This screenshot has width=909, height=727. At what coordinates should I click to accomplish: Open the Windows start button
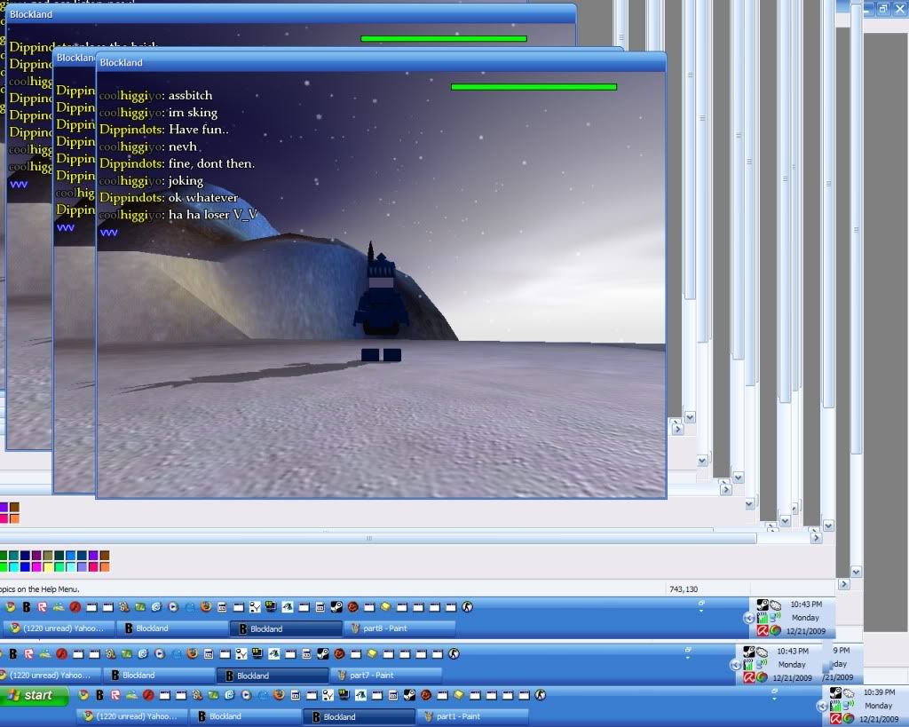tap(35, 695)
